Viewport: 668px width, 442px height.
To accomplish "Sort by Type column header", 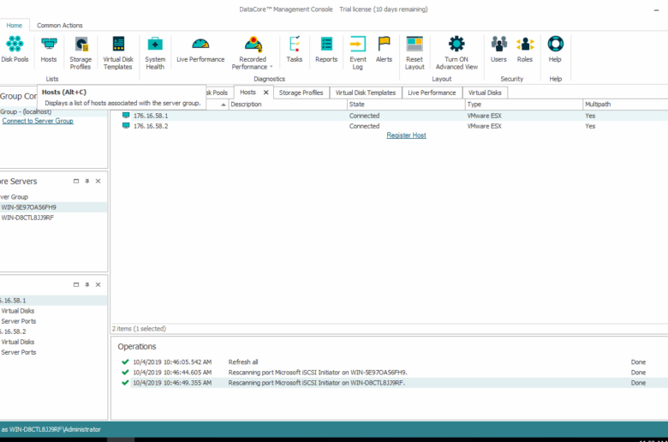I will tap(524, 105).
